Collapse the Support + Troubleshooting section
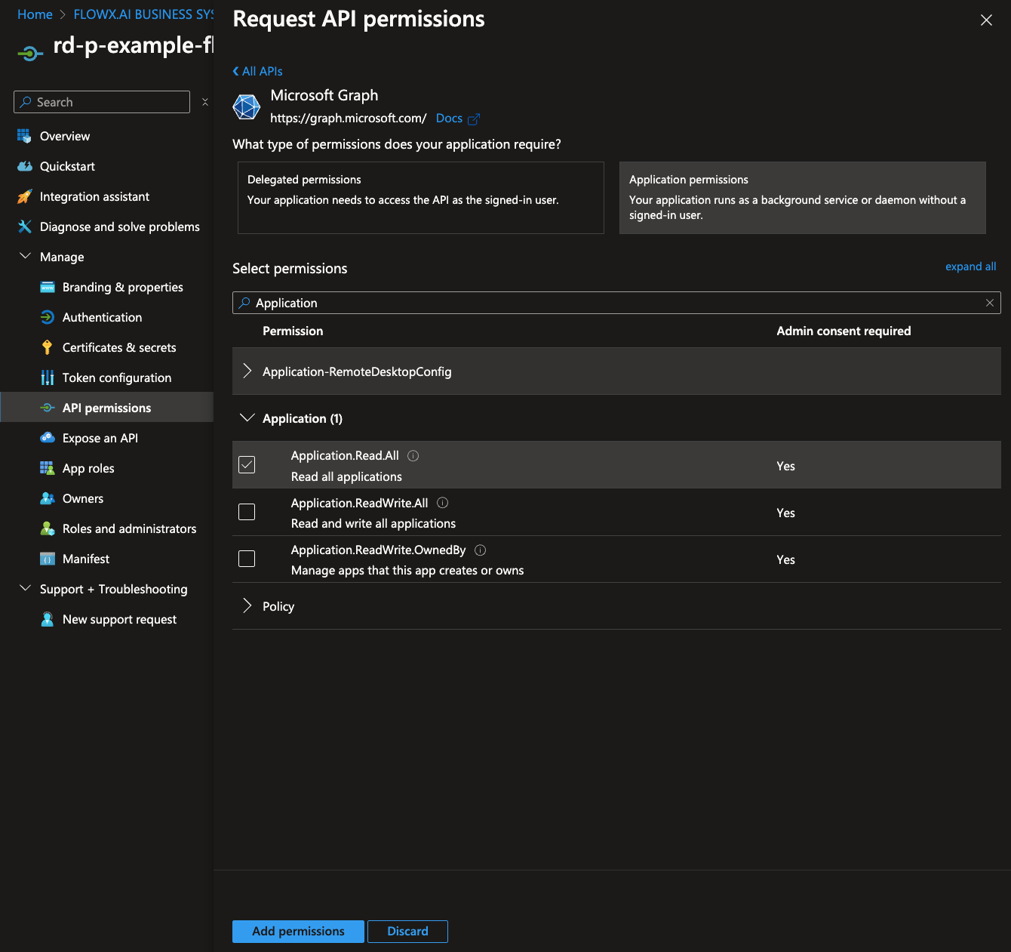The image size is (1011, 952). click(25, 589)
